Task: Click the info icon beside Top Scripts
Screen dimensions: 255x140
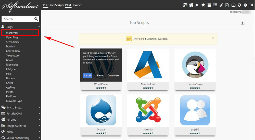Action: click(x=243, y=22)
